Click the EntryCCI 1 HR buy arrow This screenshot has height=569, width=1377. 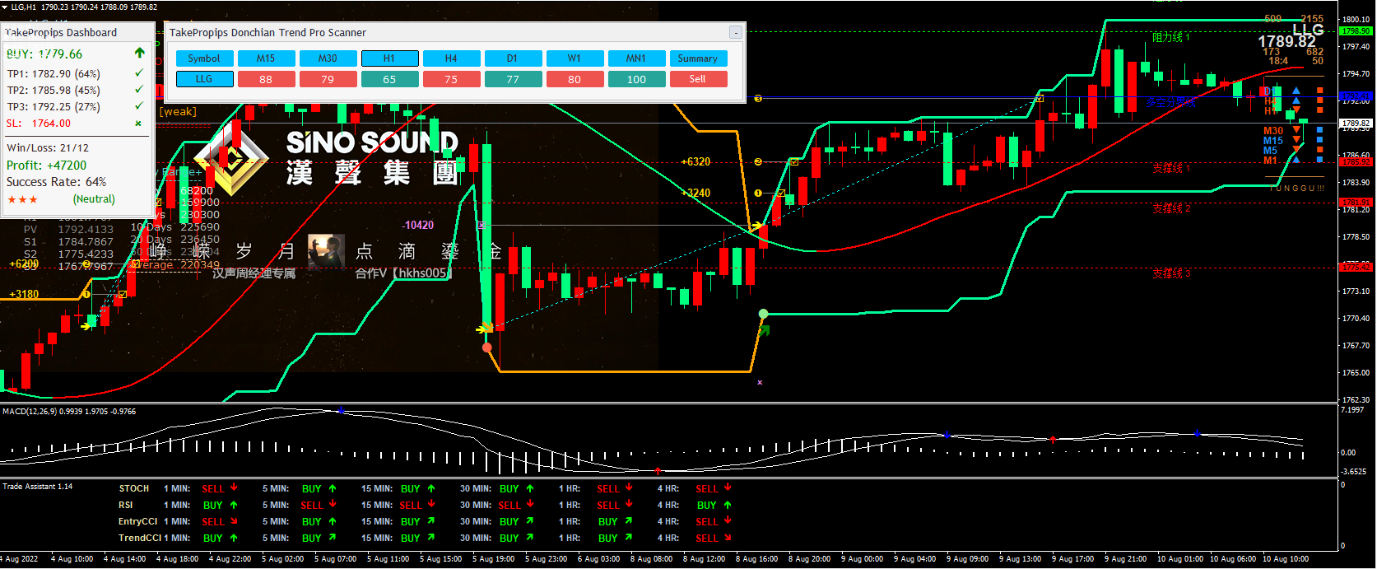(x=629, y=520)
